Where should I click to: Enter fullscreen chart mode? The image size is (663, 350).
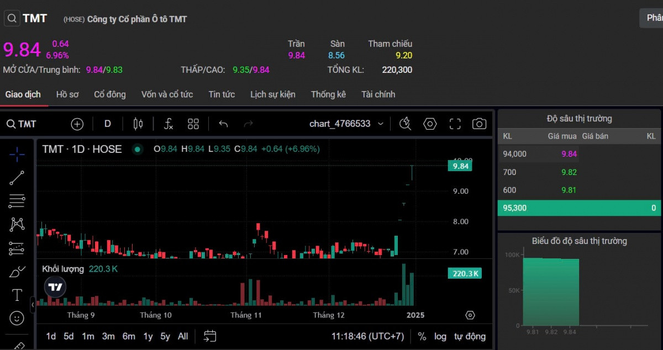tap(455, 124)
